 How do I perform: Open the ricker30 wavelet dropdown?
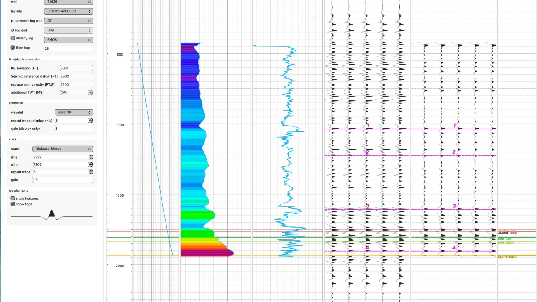[x=74, y=112]
